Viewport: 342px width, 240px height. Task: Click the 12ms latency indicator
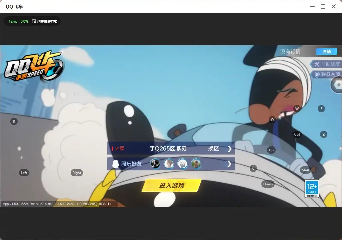click(13, 21)
